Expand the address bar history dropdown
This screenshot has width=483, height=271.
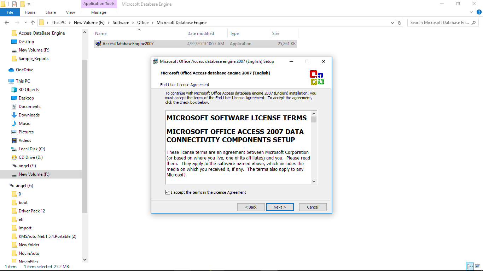(392, 23)
